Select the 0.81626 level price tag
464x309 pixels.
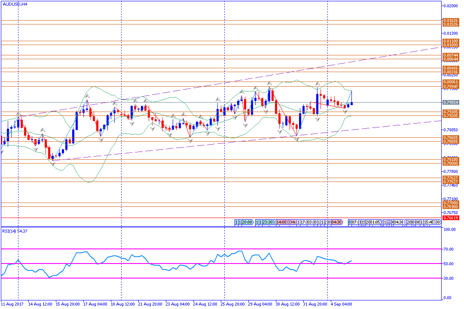(x=450, y=20)
